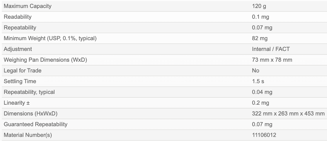This screenshot has height=141, width=327.
Task: Select material number 11106012
Action: pos(264,135)
